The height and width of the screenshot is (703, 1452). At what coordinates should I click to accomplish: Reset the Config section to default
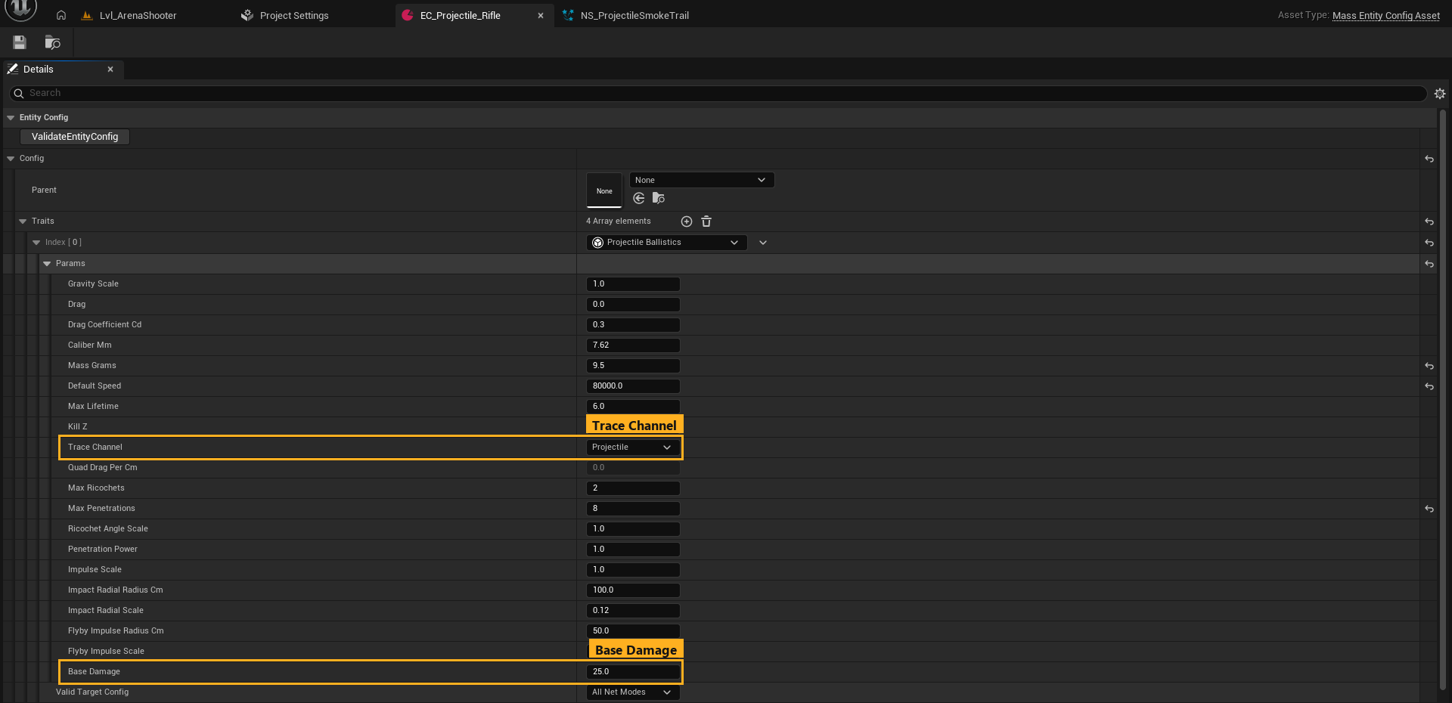1429,159
